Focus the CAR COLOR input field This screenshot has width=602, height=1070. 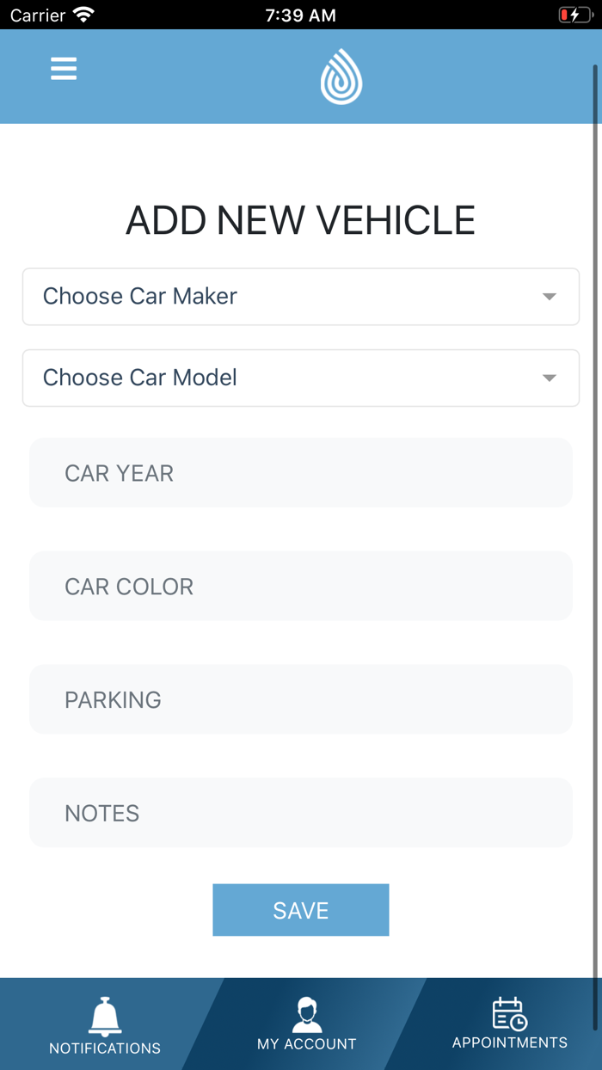(x=301, y=587)
